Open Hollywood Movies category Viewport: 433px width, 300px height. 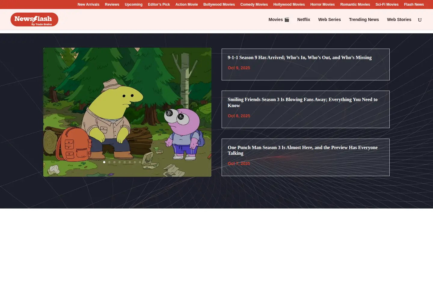(x=289, y=4)
